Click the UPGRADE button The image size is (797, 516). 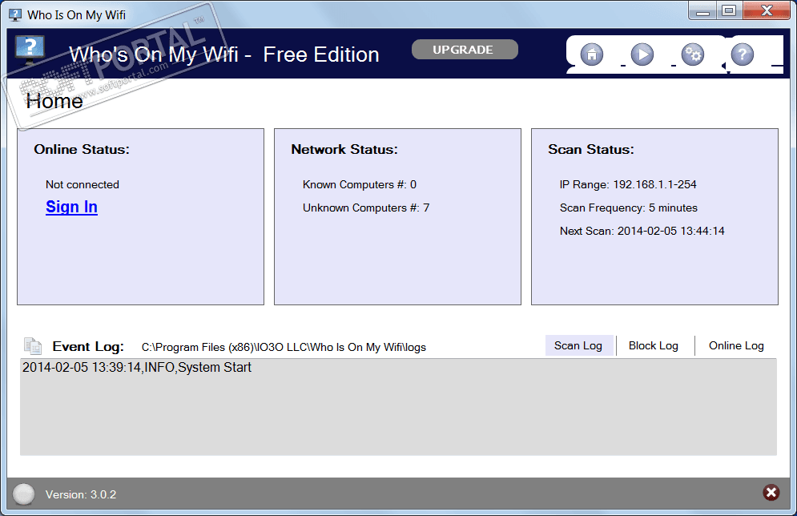click(x=465, y=50)
